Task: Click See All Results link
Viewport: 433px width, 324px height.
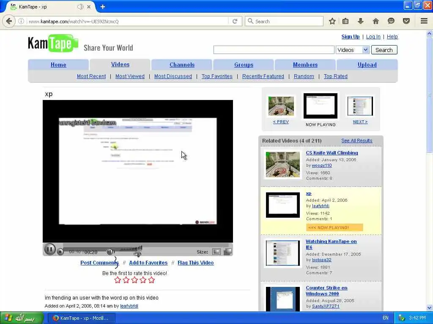Action: tap(356, 140)
